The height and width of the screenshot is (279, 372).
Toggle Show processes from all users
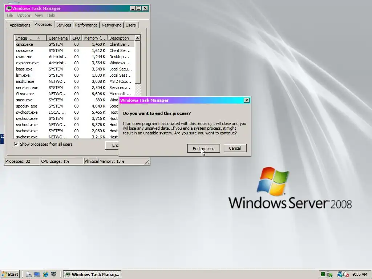point(16,144)
